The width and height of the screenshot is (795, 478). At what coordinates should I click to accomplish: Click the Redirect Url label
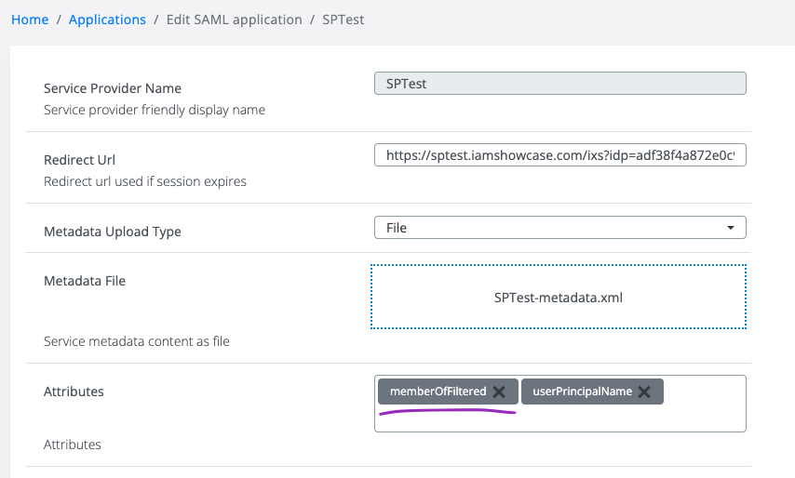(79, 160)
